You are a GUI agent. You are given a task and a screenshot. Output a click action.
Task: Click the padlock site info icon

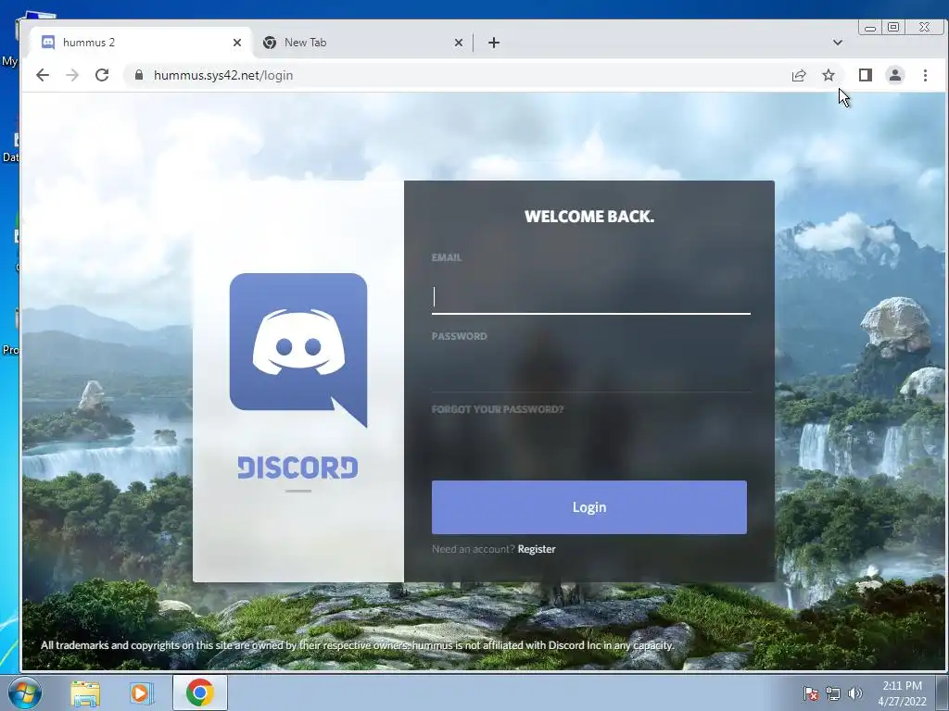[139, 75]
